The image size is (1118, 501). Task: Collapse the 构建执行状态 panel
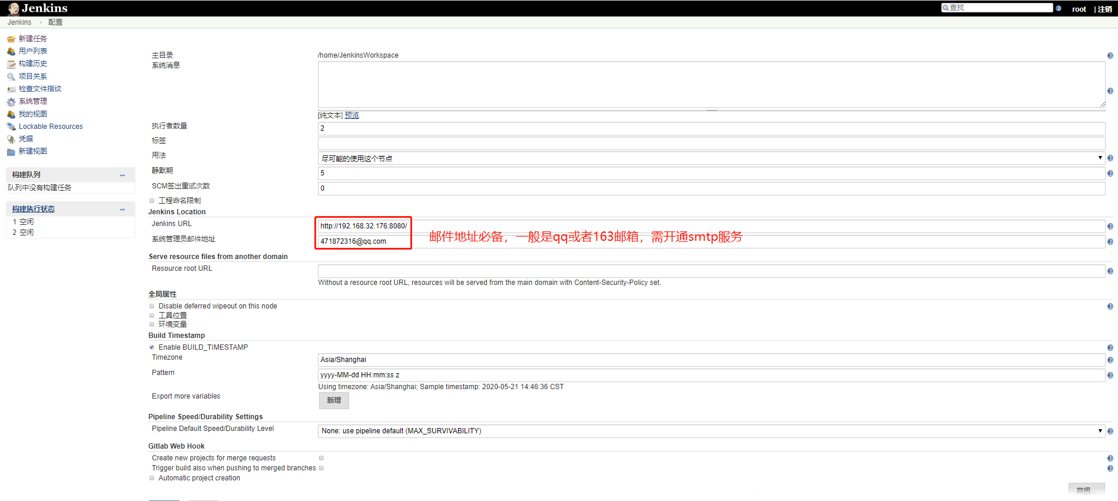(122, 210)
